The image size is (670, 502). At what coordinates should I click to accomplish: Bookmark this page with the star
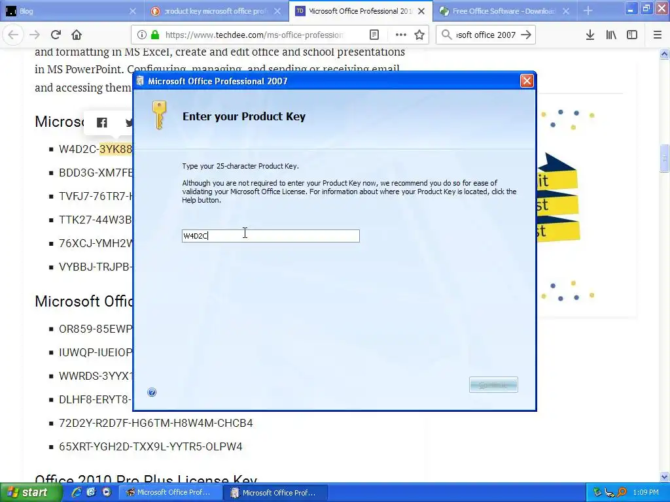pos(419,35)
